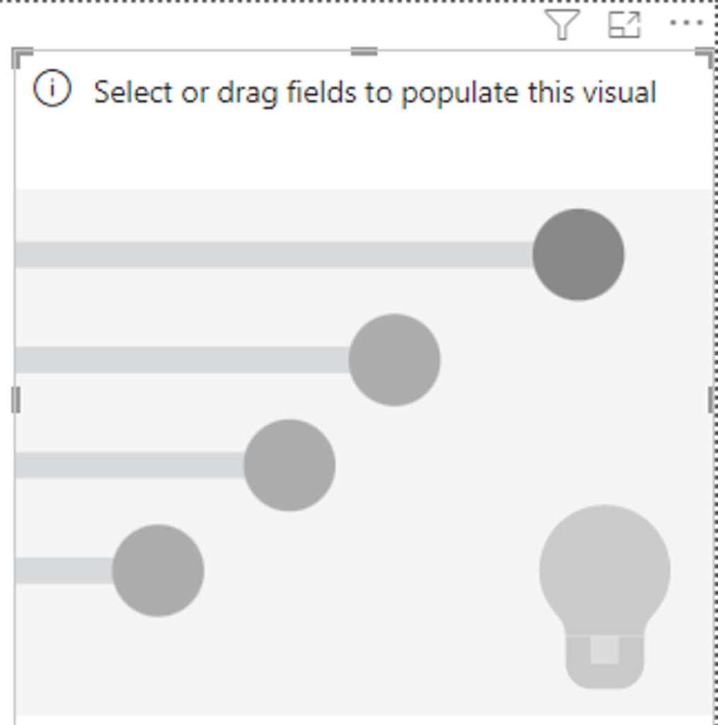Click the left-edge middle resize handle
The image size is (718, 725).
pyautogui.click(x=16, y=400)
